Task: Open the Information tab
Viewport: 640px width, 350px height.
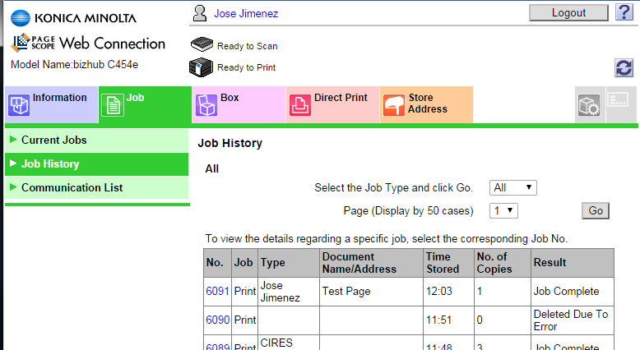Action: (x=50, y=104)
